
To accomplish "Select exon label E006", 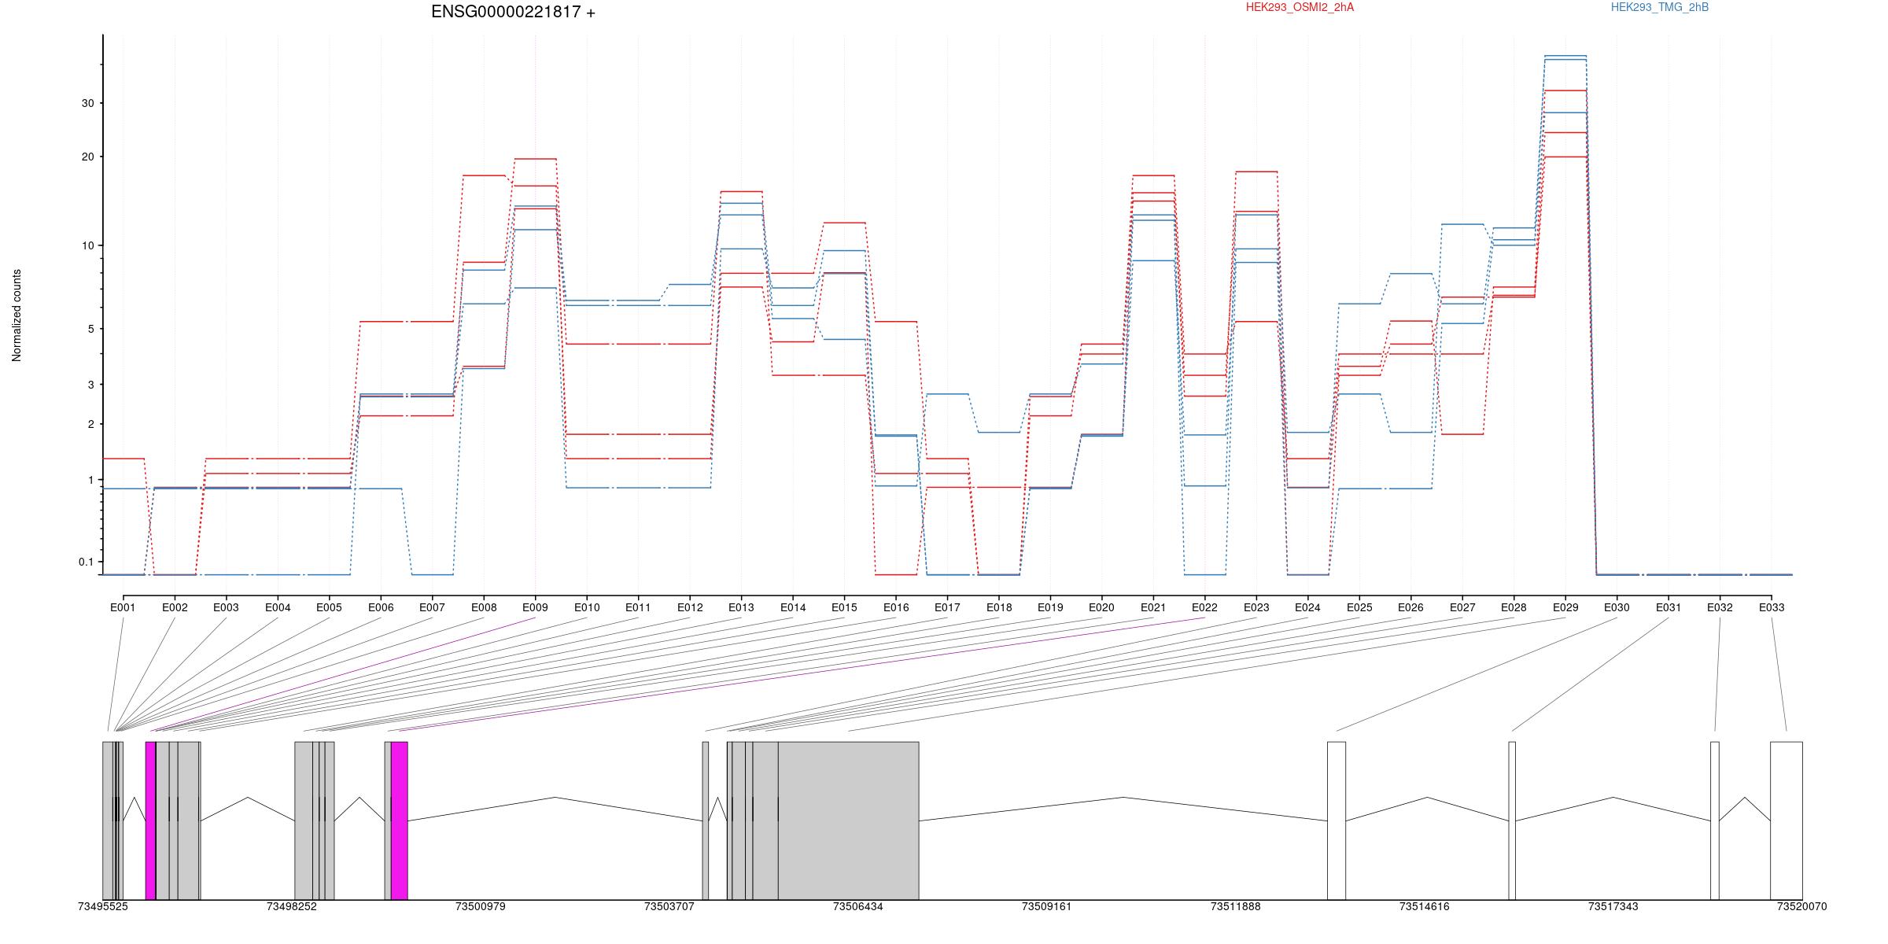I will click(381, 607).
